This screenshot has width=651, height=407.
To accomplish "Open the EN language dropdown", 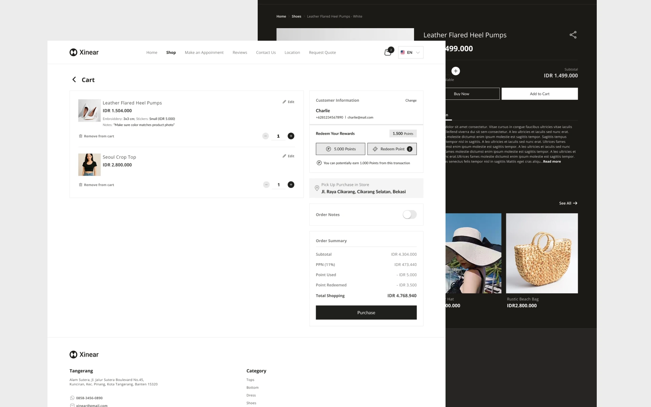I will click(411, 53).
